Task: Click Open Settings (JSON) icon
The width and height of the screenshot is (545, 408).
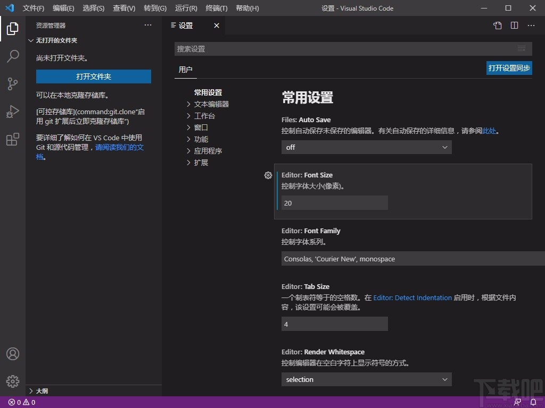Action: [x=498, y=25]
